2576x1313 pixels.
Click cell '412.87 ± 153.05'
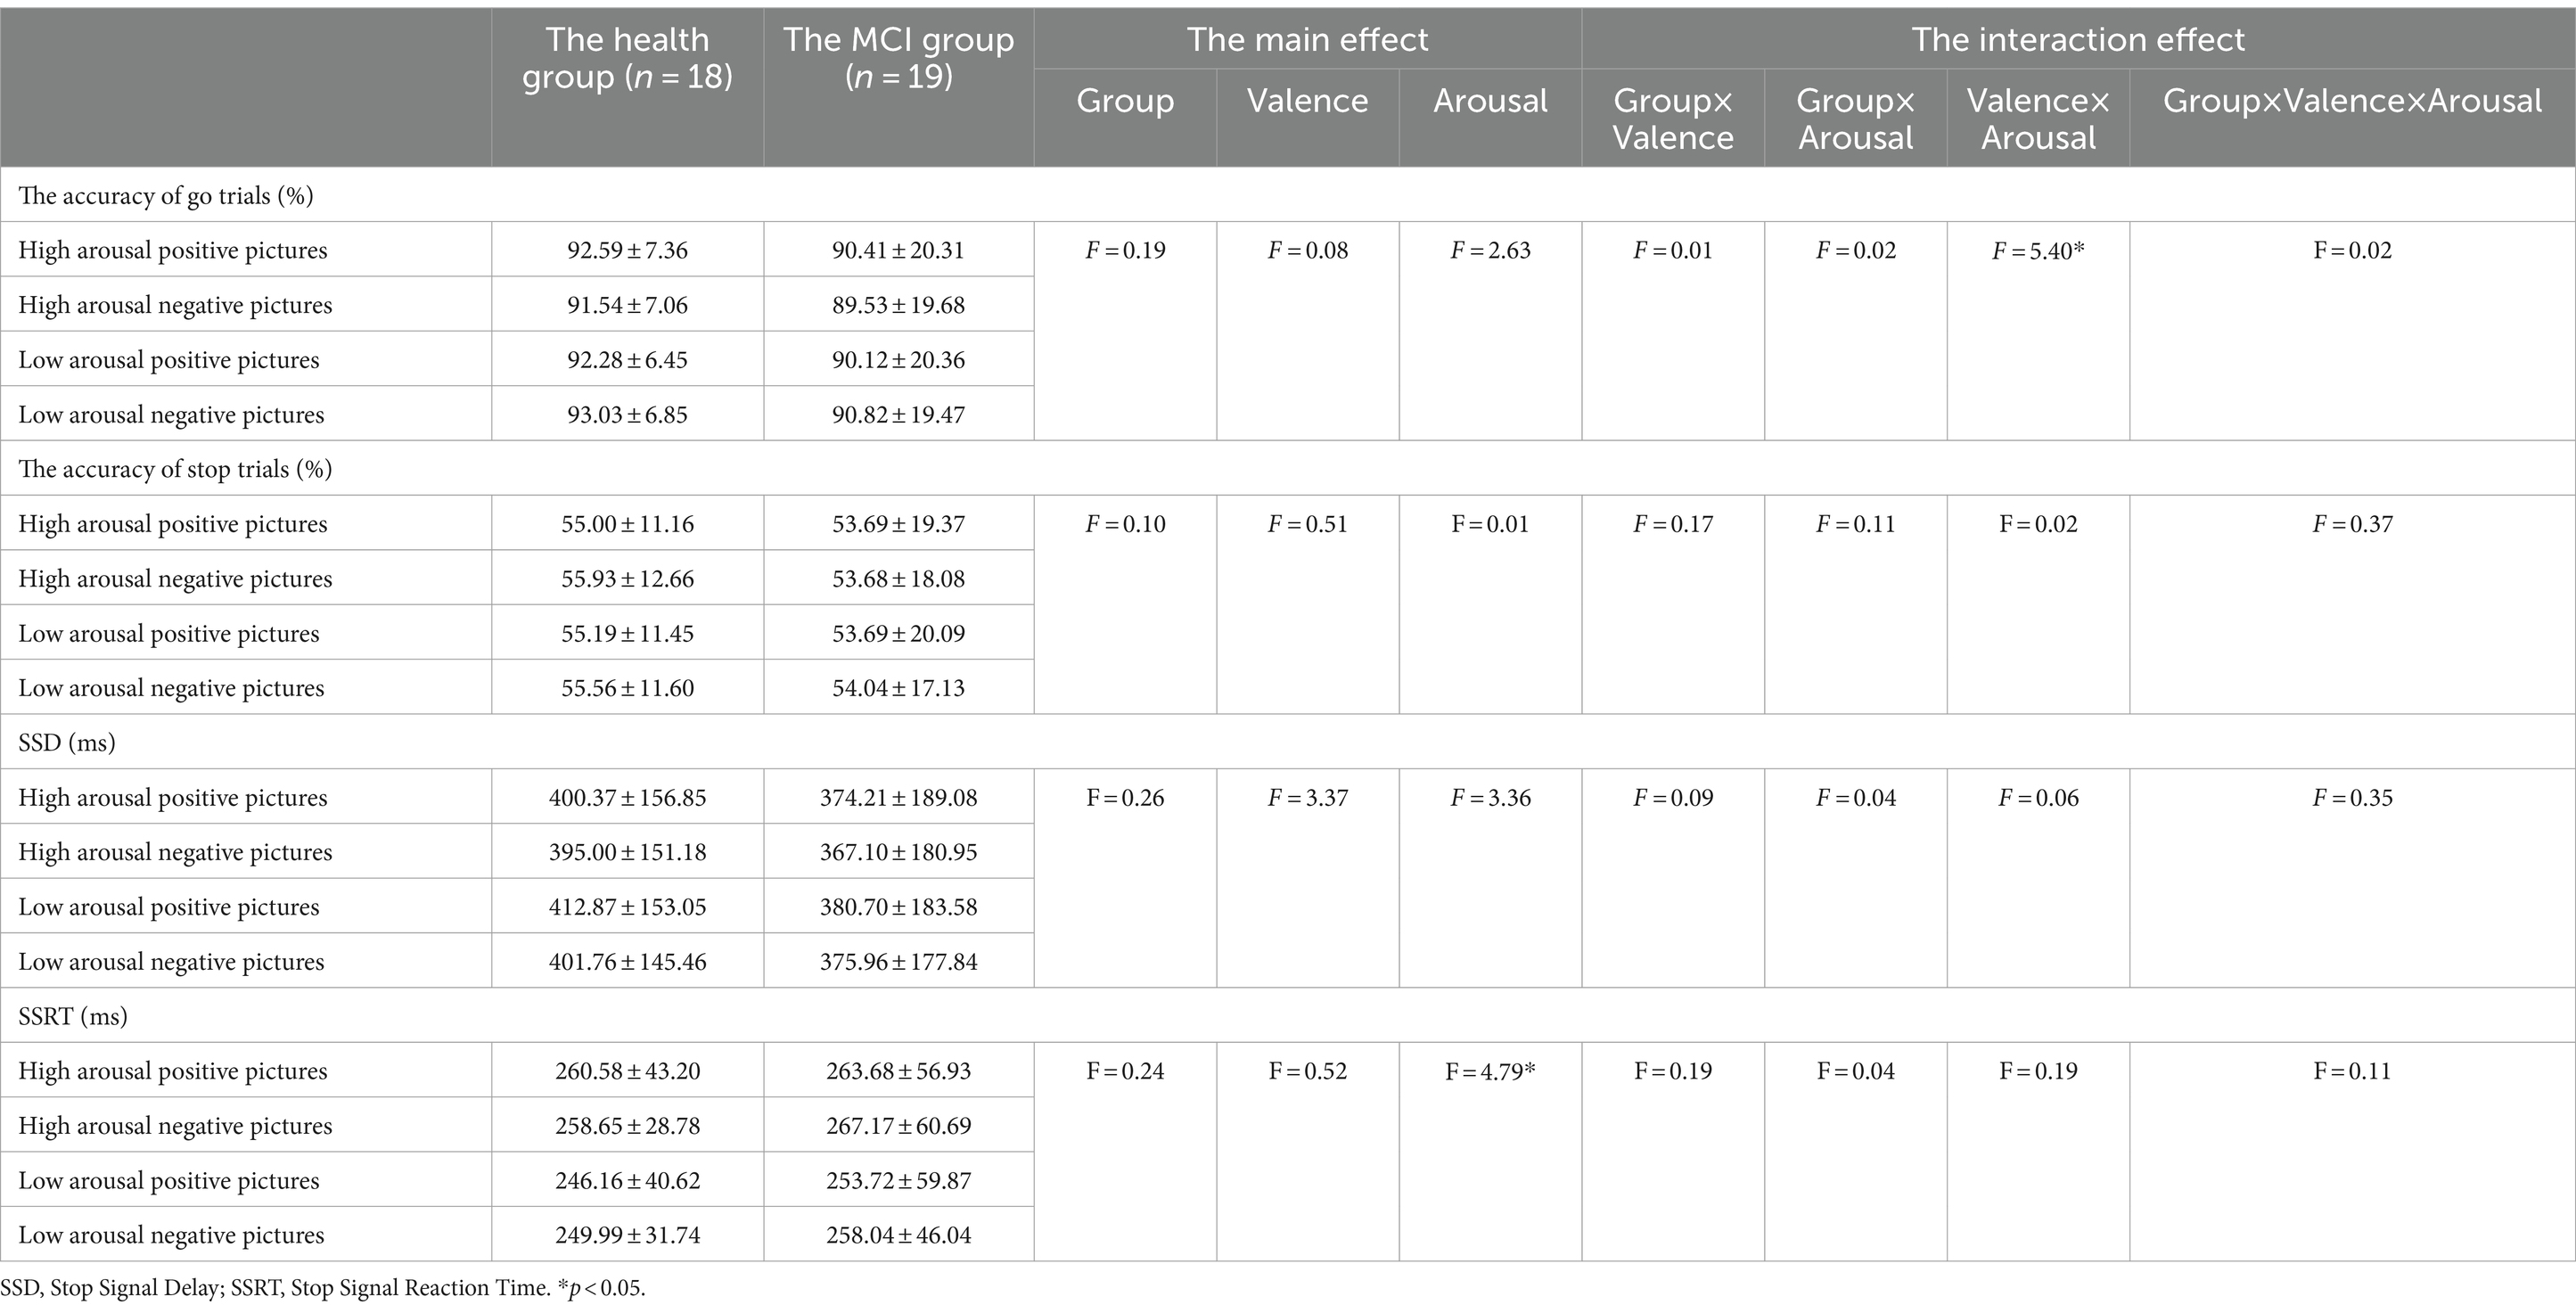coord(627,907)
